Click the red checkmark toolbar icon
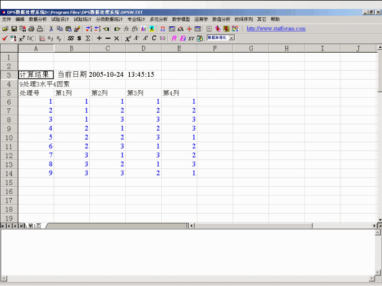The height and width of the screenshot is (286, 382). [x=4, y=38]
